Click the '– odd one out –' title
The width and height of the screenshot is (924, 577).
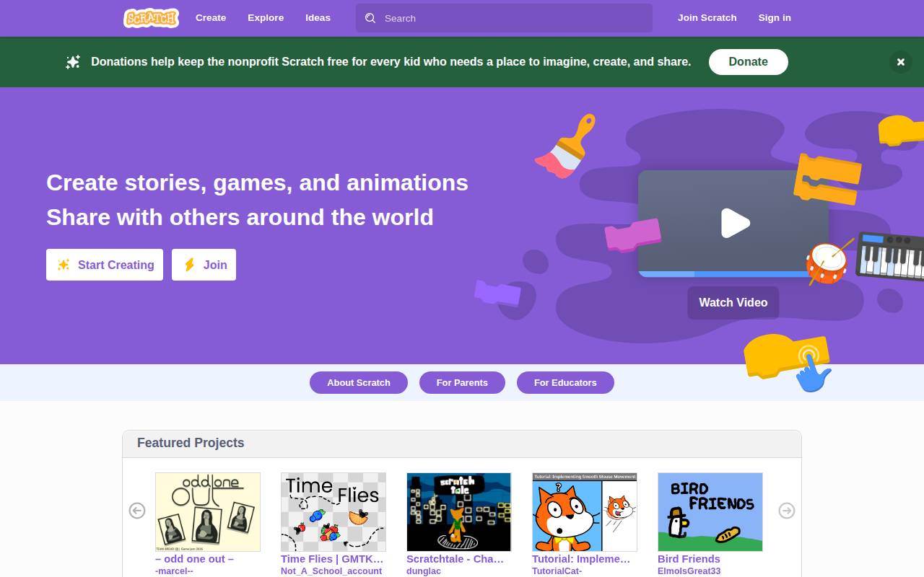[194, 559]
